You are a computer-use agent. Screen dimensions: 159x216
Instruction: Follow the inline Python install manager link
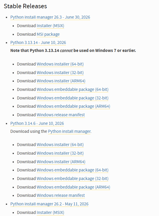(69, 131)
